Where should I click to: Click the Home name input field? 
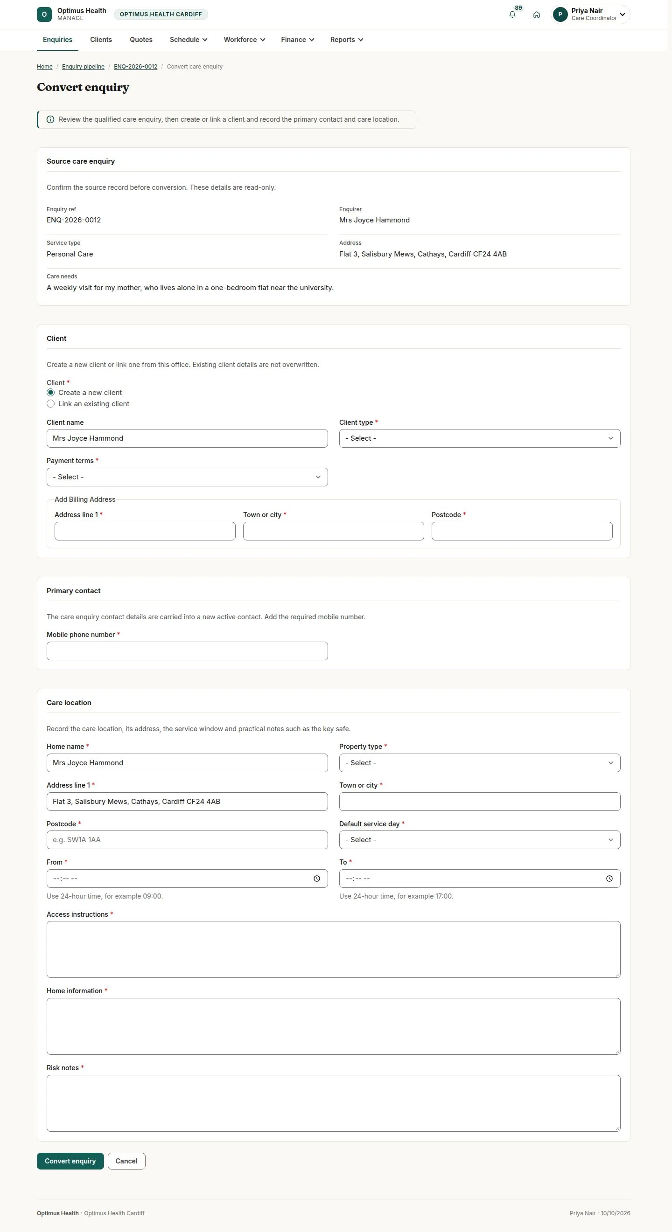click(x=187, y=763)
